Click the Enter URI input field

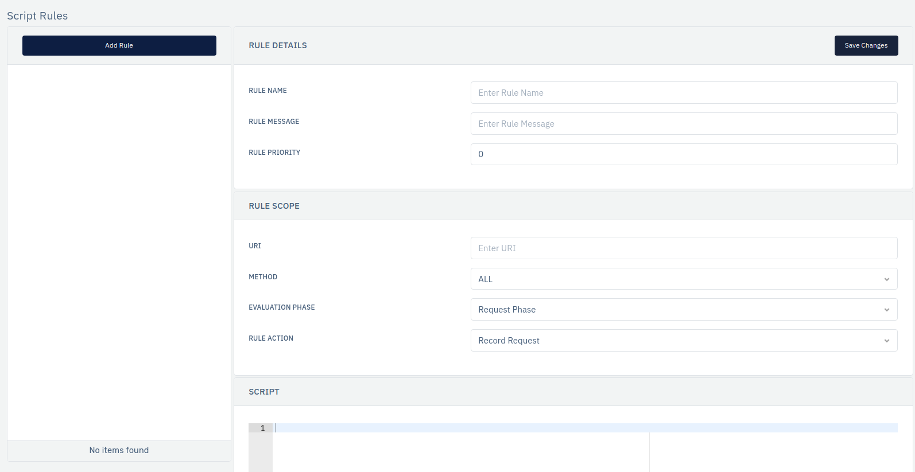tap(684, 248)
